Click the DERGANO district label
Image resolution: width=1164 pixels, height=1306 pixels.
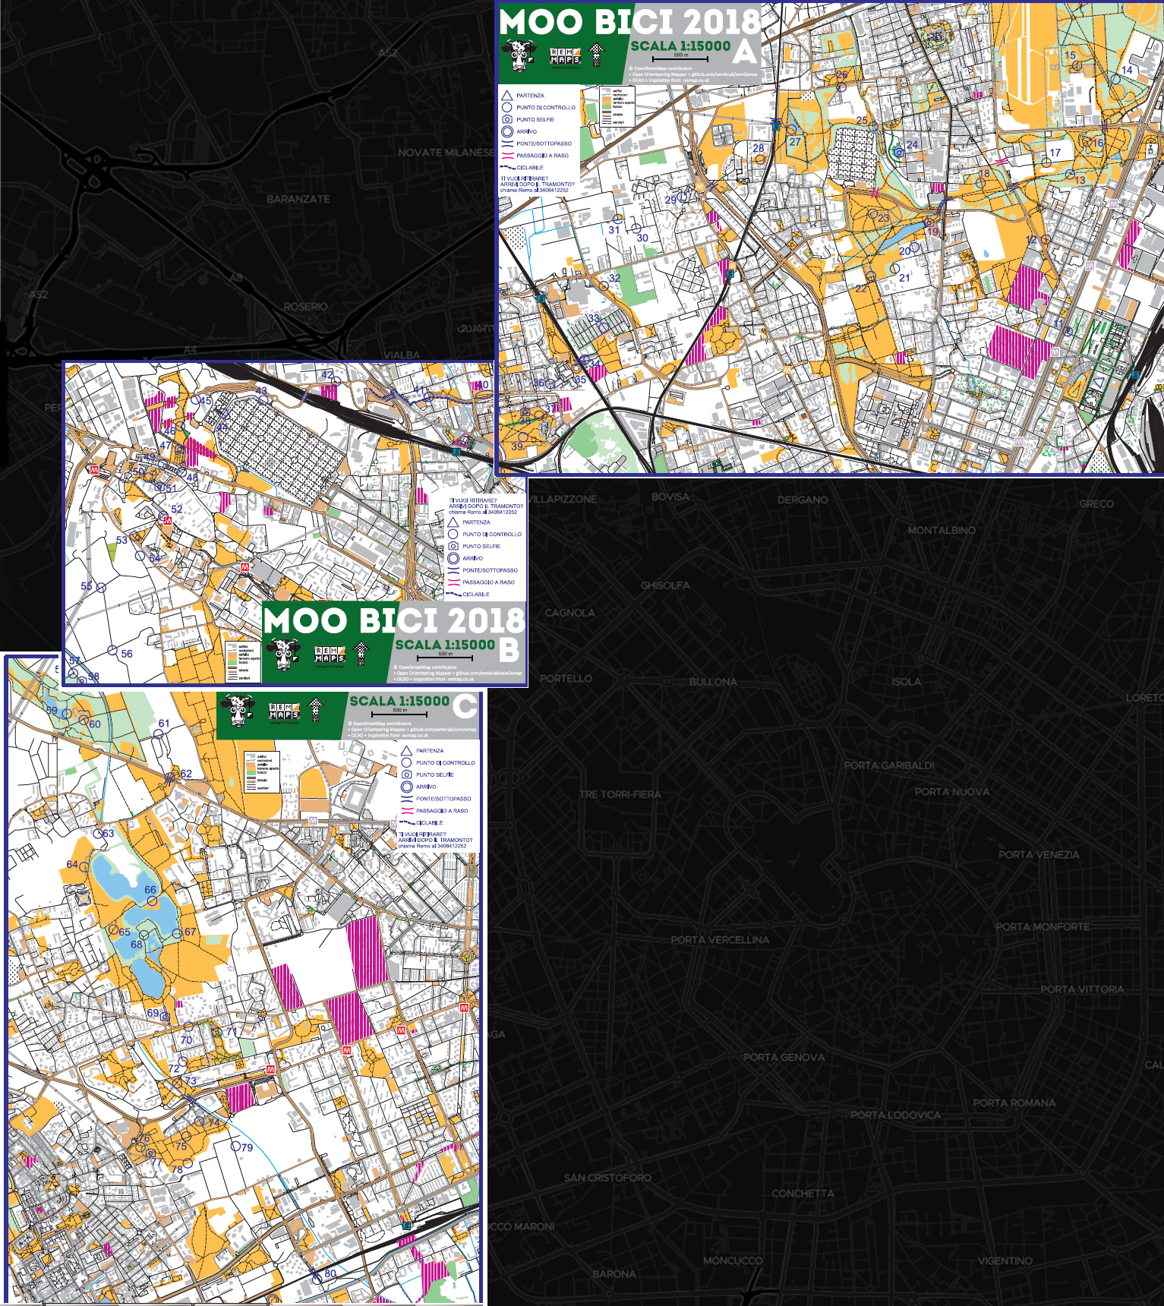803,500
